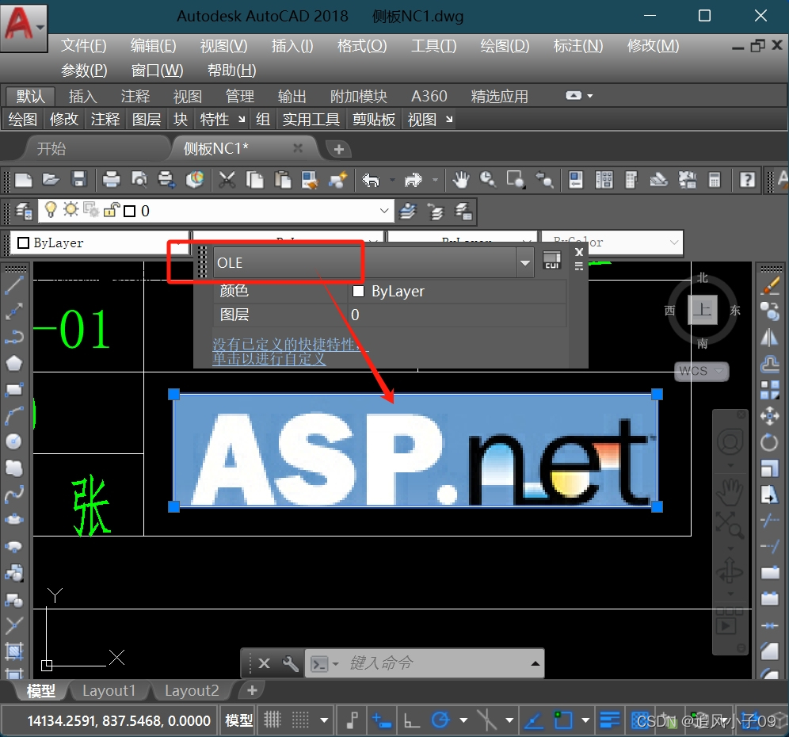Image resolution: width=789 pixels, height=737 pixels.
Task: Select the Circle draw tool
Action: tap(14, 441)
